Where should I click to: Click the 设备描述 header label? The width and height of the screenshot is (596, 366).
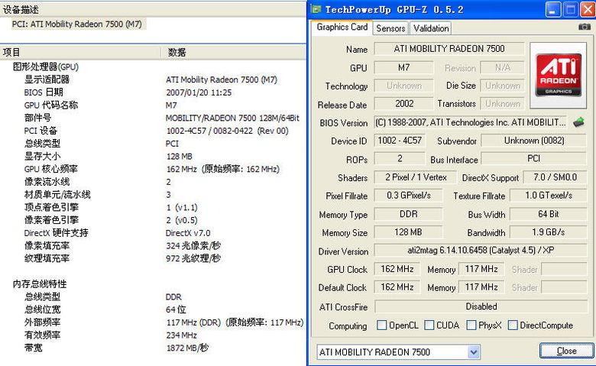(x=21, y=9)
